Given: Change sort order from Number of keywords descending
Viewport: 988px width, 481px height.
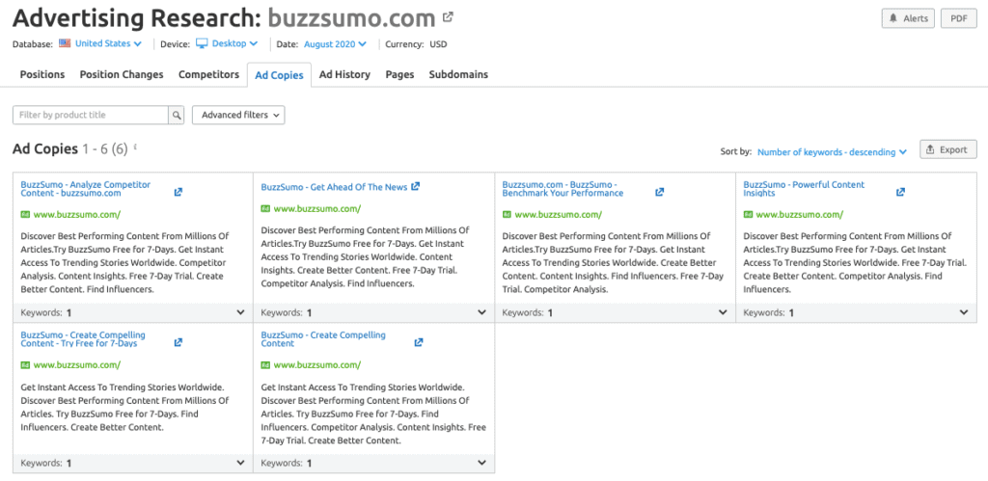Looking at the screenshot, I should pos(832,151).
